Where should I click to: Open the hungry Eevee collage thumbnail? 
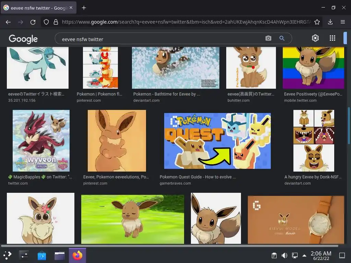[314, 141]
